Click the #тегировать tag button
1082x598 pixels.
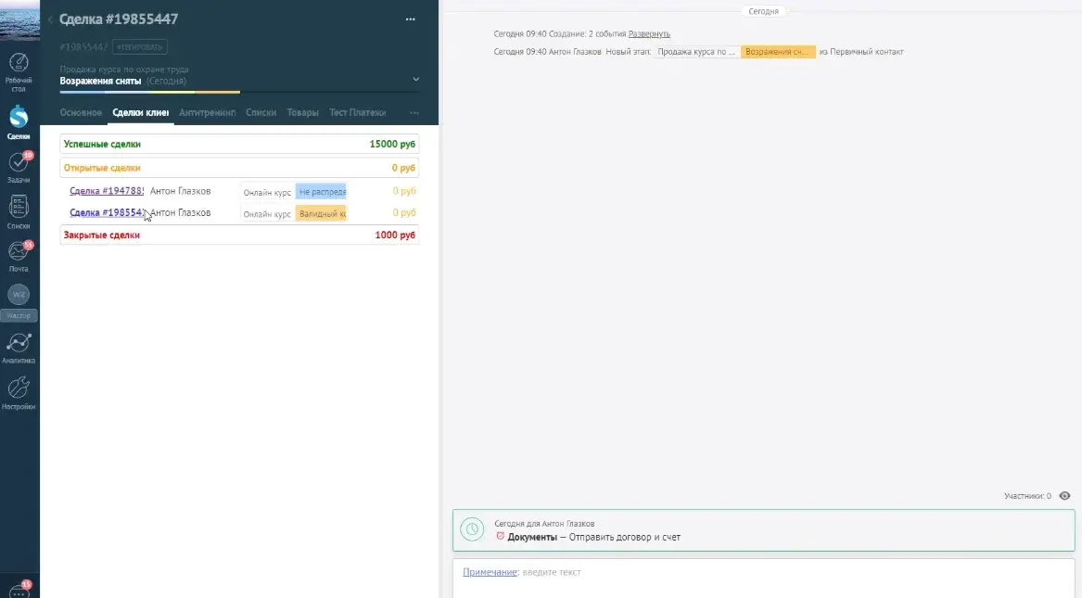click(139, 47)
